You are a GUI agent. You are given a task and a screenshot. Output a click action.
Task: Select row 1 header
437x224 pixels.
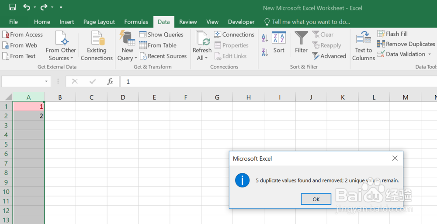click(x=7, y=107)
